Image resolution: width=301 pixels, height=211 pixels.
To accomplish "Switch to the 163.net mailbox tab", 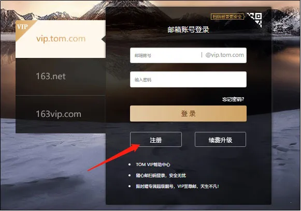I will coord(61,77).
